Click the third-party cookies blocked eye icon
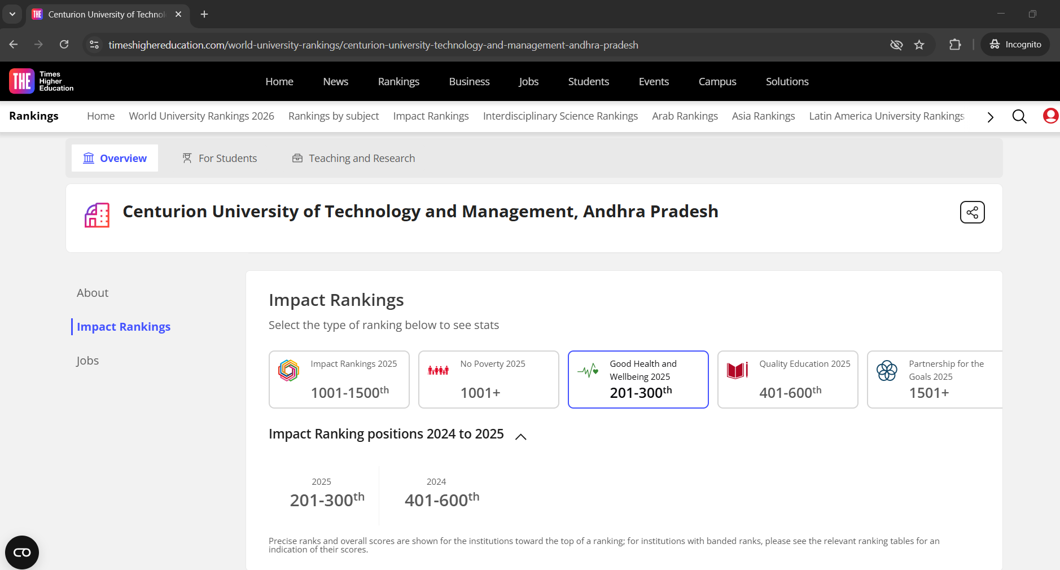The width and height of the screenshot is (1060, 570). pyautogui.click(x=896, y=45)
